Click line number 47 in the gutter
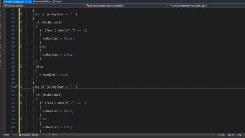This screenshot has height=138, width=245. [13, 75]
